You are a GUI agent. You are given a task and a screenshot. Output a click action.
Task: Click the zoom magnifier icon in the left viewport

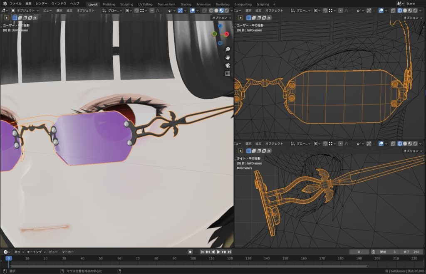click(228, 49)
